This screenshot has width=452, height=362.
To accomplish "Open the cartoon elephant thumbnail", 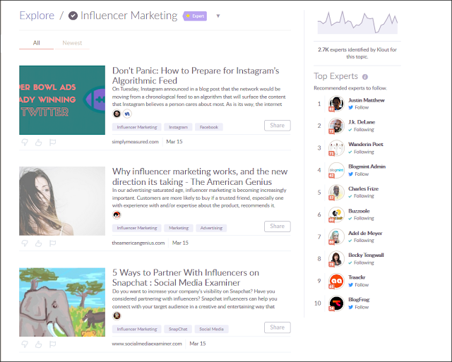I will pyautogui.click(x=62, y=302).
